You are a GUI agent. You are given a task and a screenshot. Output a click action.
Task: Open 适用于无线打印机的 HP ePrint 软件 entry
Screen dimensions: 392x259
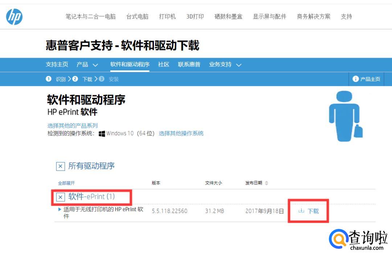coord(103,213)
